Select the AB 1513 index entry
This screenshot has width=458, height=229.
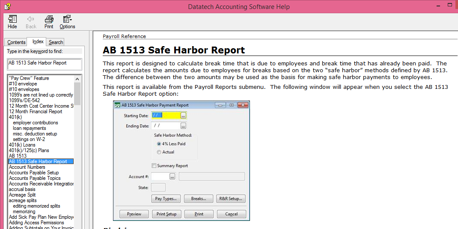click(18, 156)
